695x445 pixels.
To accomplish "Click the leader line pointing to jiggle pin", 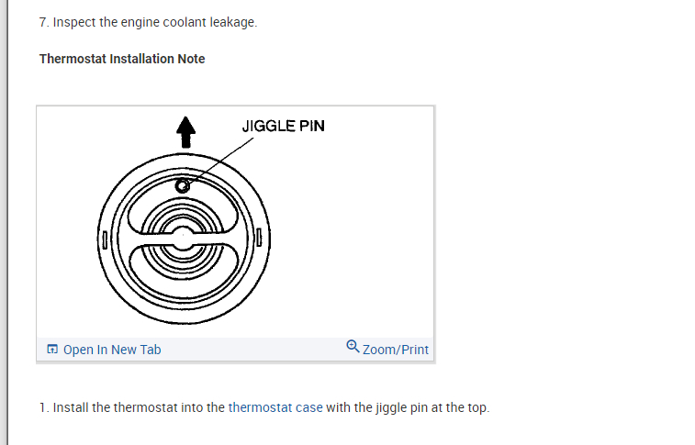I will [x=220, y=158].
